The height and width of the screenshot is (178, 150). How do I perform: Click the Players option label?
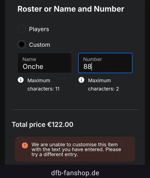pyautogui.click(x=39, y=29)
